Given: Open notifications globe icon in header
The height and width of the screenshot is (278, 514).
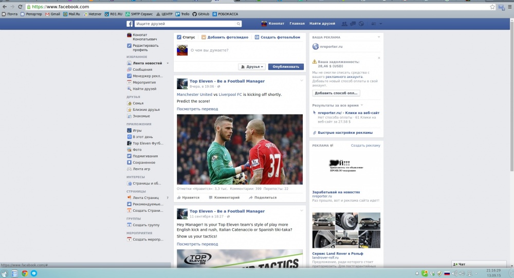Looking at the screenshot, I should (x=361, y=24).
